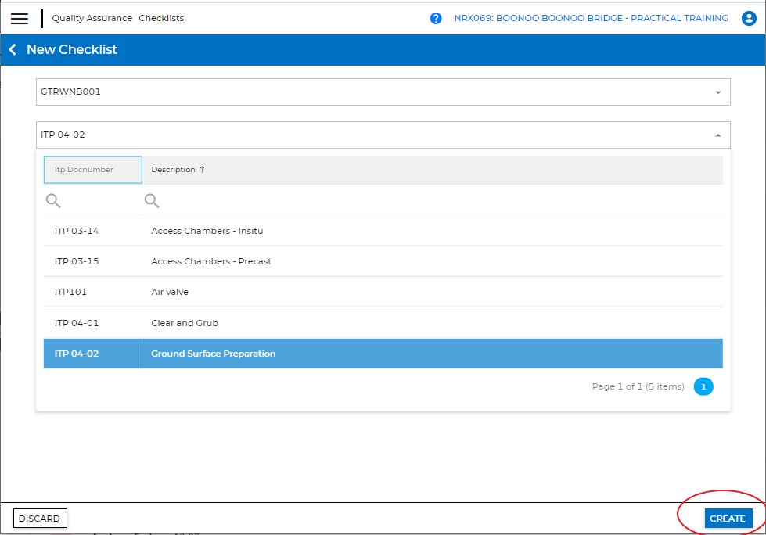Image resolution: width=766 pixels, height=535 pixels.
Task: Click the blue help question mark icon
Action: point(436,19)
